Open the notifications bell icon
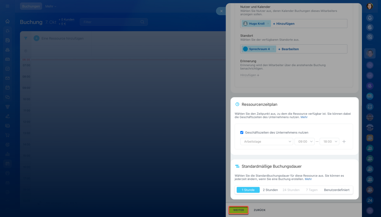This screenshot has height=217, width=381. click(370, 18)
